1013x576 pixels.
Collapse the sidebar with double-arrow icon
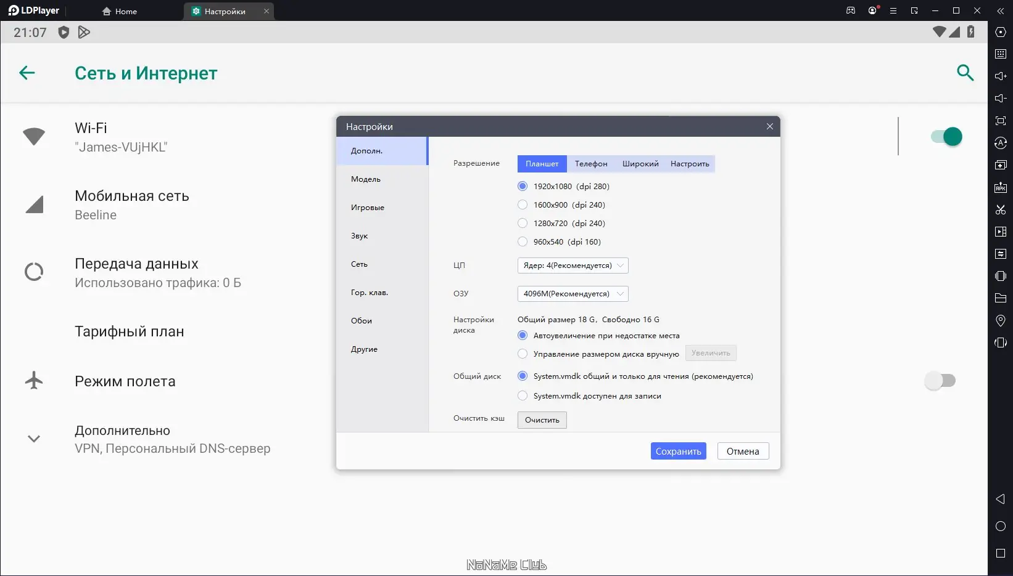coord(1000,10)
